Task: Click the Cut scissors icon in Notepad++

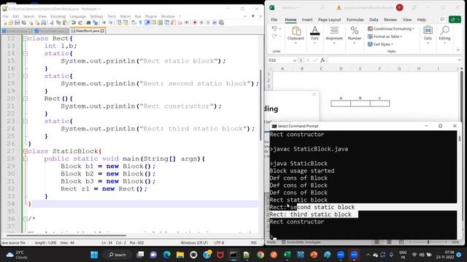Action: click(52, 23)
